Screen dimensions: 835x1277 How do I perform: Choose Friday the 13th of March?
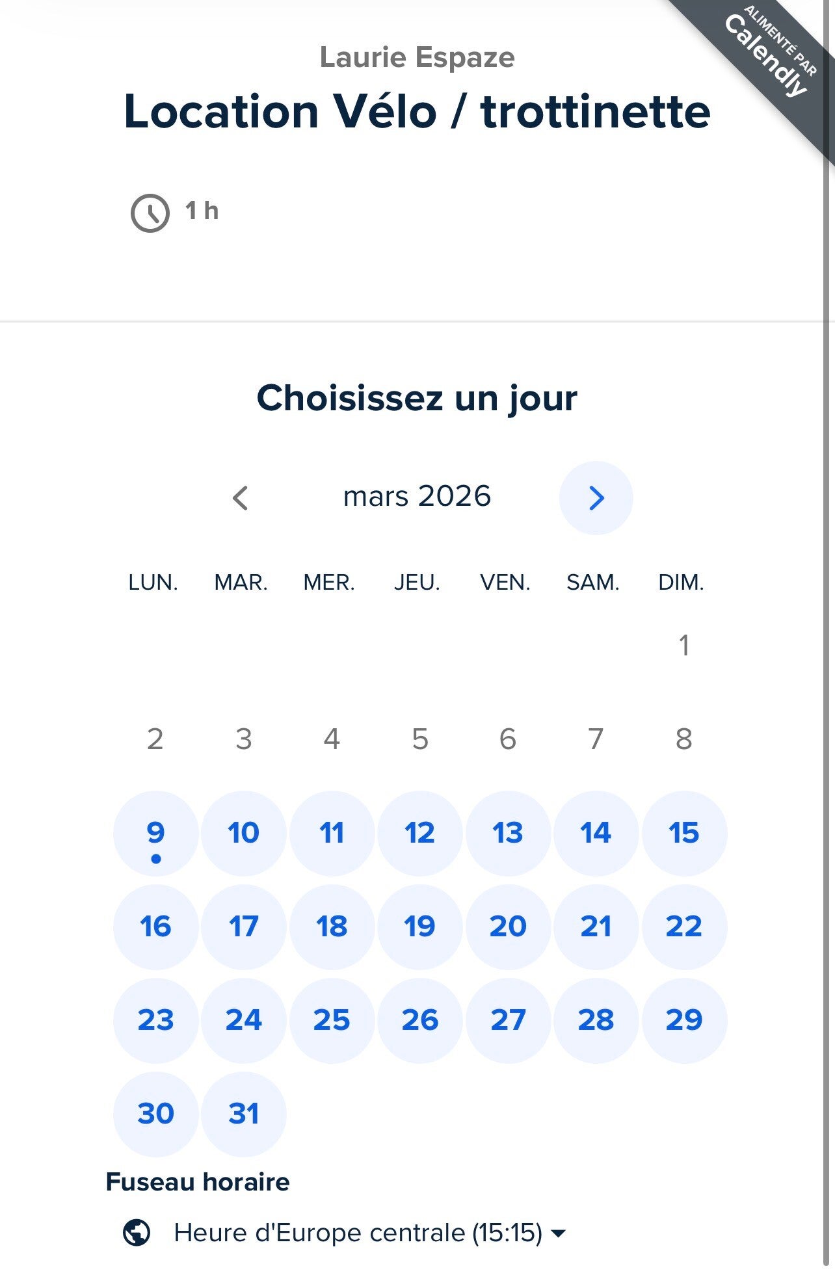tap(508, 834)
